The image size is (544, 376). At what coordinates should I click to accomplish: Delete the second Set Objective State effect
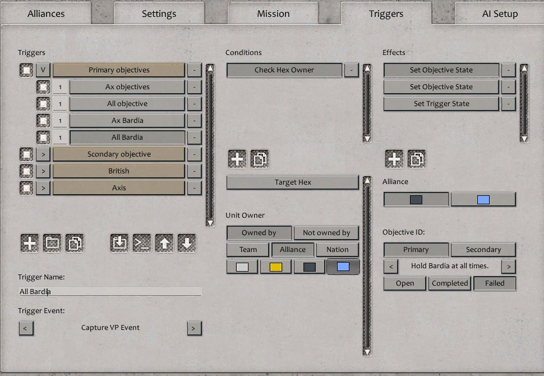[x=508, y=87]
